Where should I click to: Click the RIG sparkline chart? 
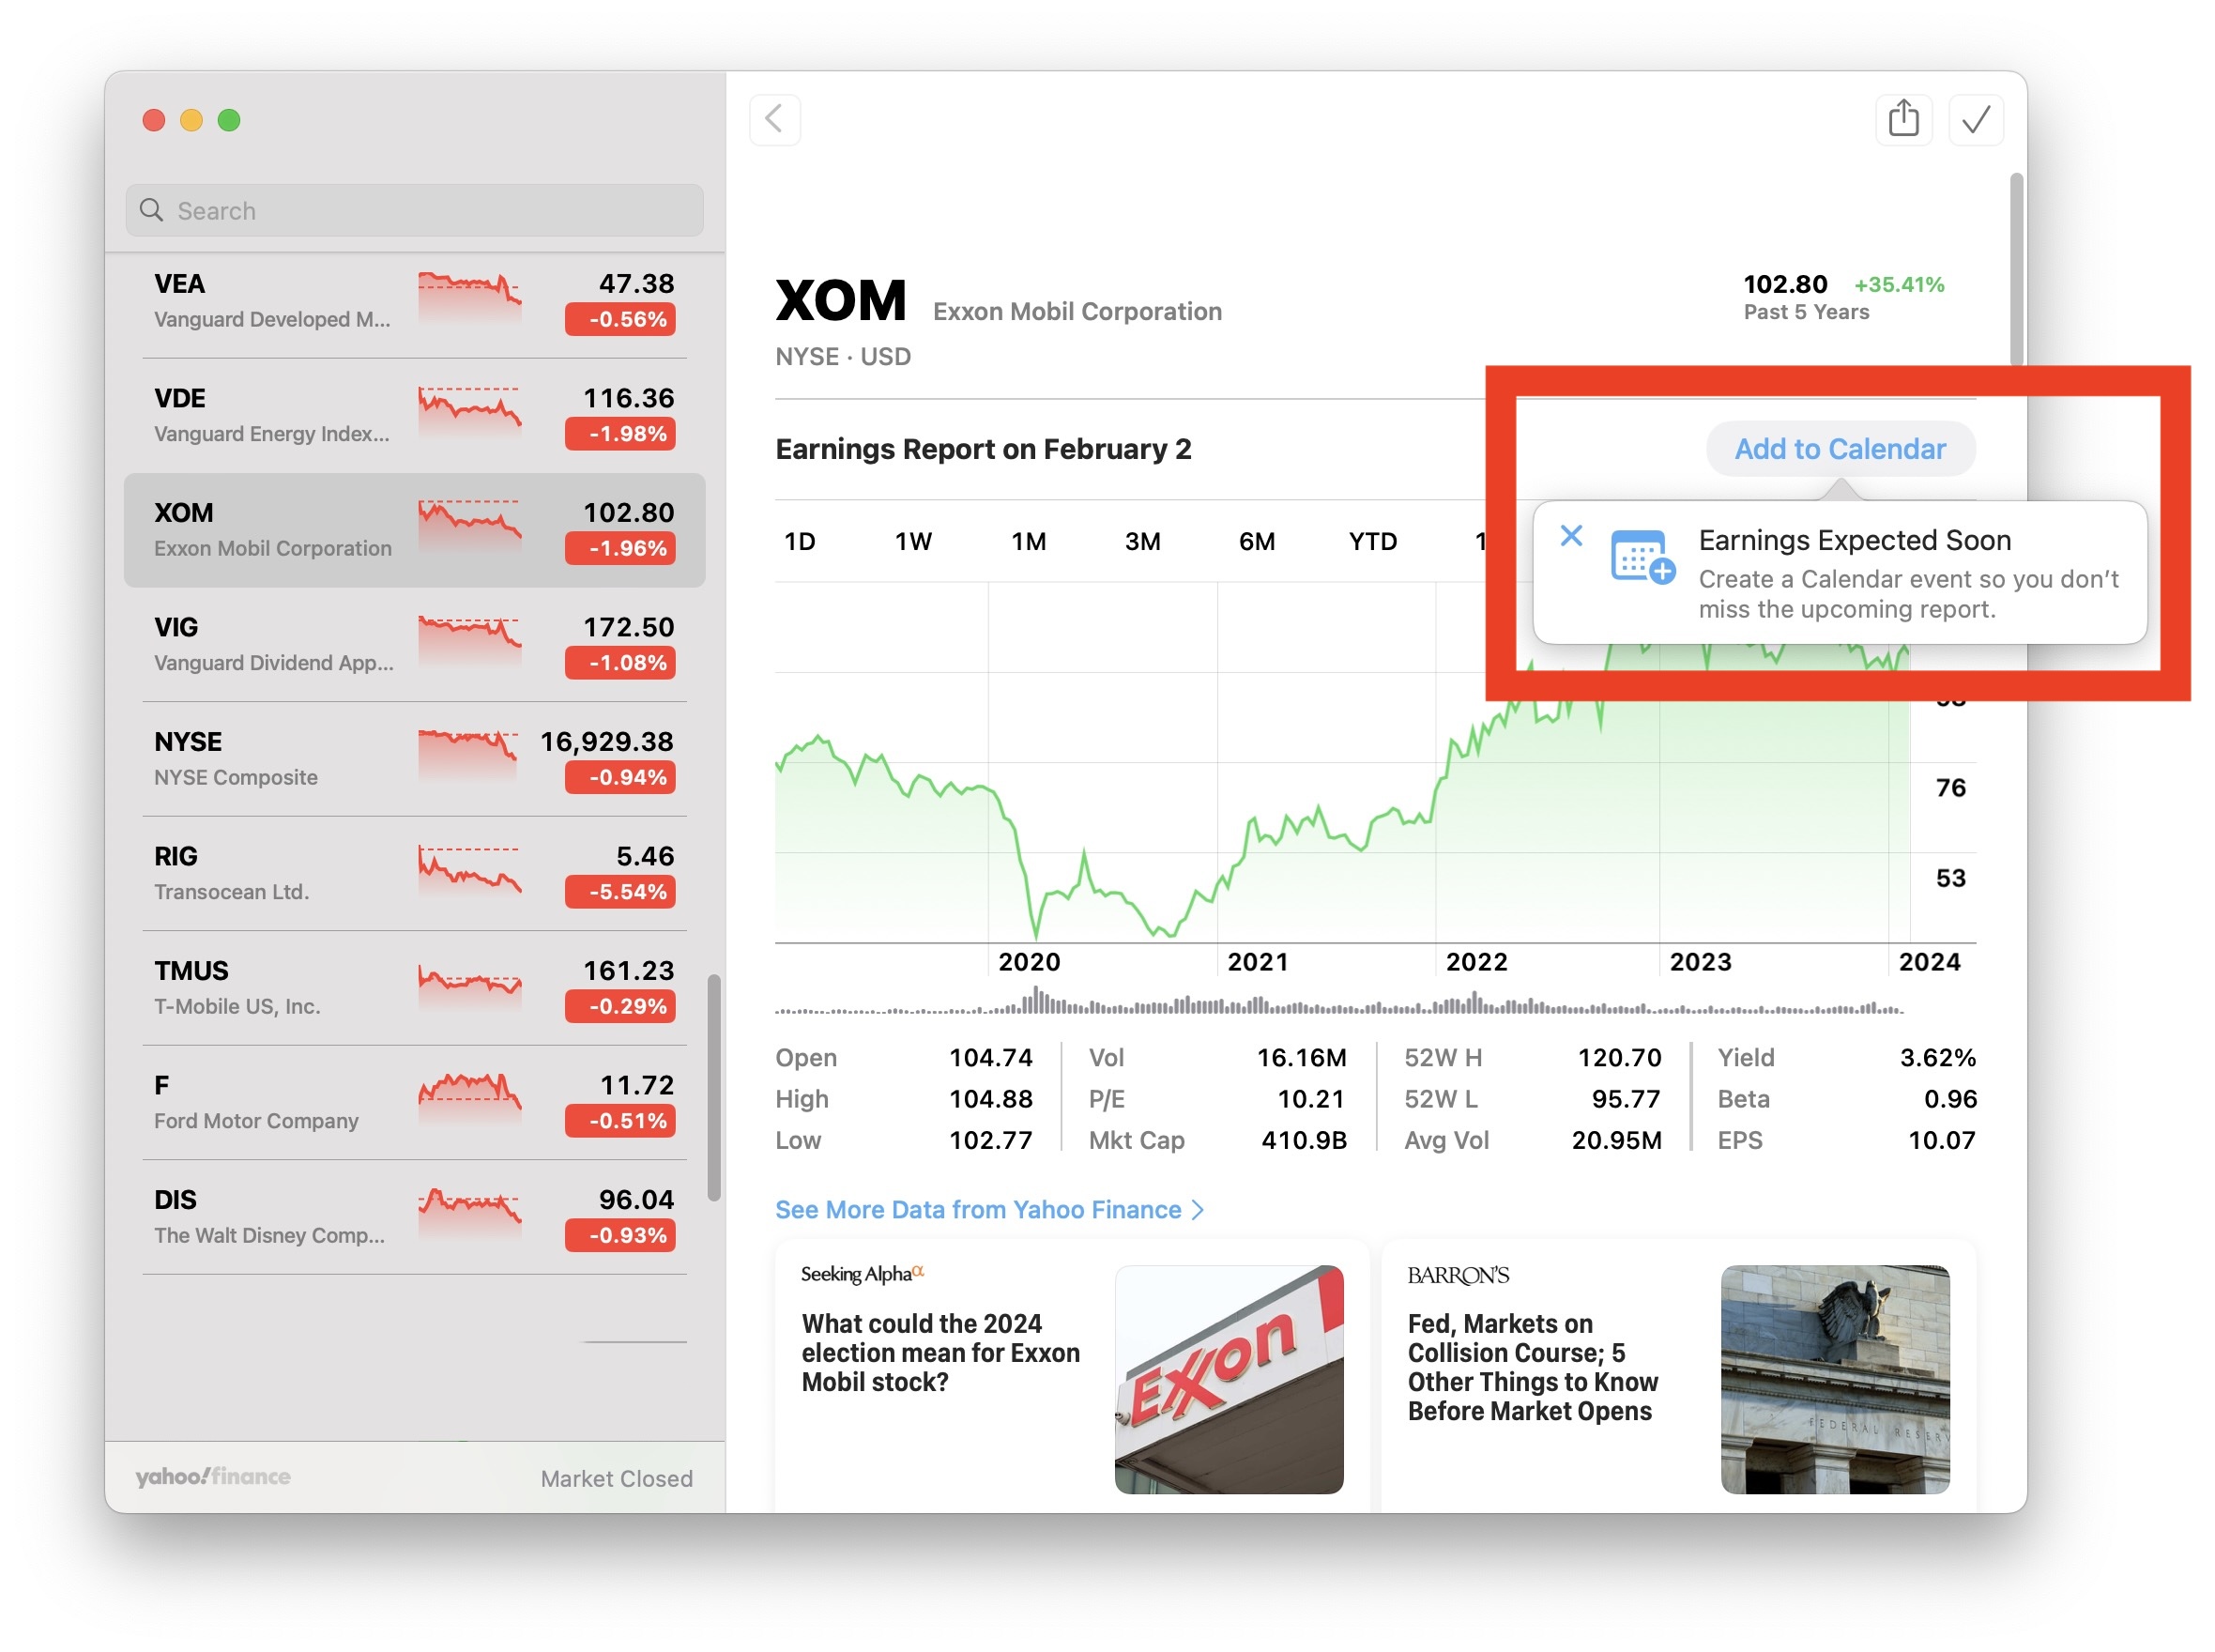469,872
